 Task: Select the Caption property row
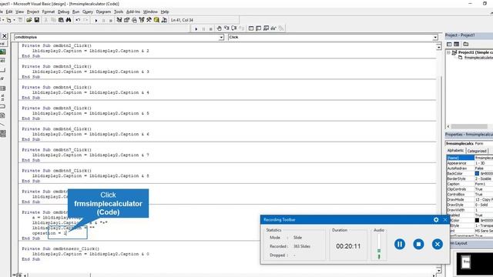coord(470,184)
